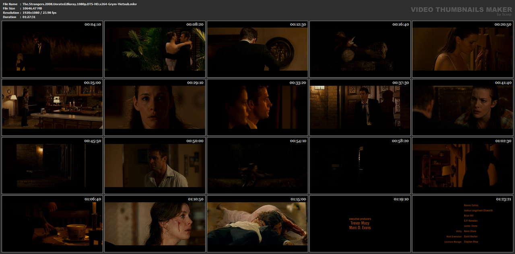Select the thumbnail at 00:20:50
Image resolution: width=515 pixels, height=254 pixels.
point(463,49)
